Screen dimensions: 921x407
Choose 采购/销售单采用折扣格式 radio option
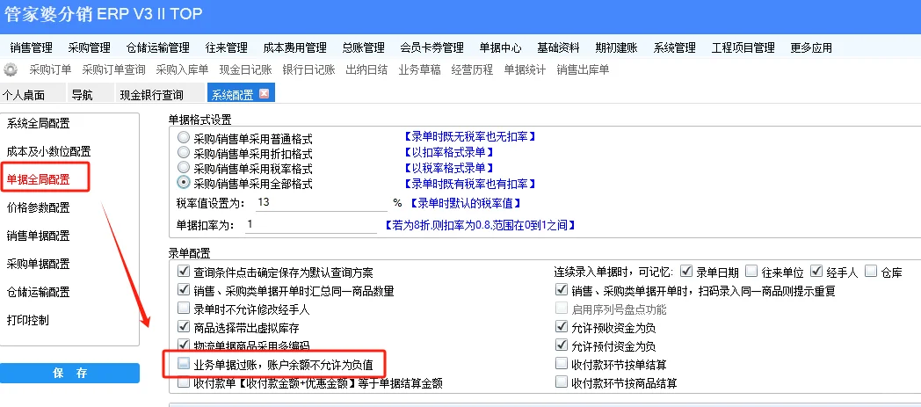pos(184,154)
